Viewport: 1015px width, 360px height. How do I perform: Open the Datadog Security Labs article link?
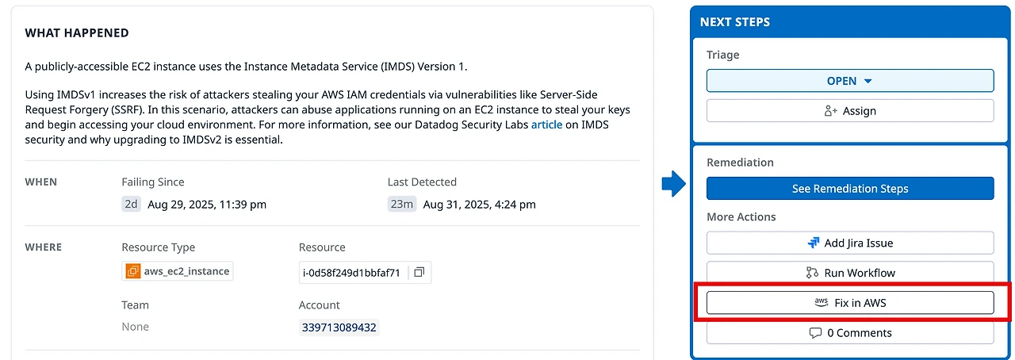pyautogui.click(x=546, y=124)
